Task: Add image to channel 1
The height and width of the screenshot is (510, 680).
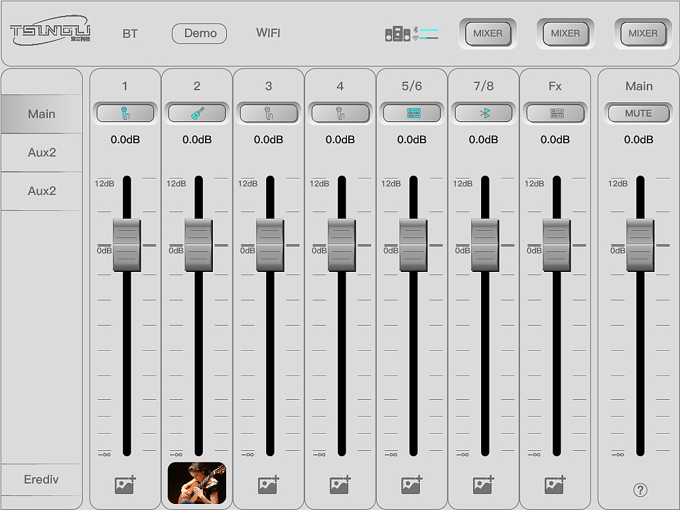Action: tap(125, 485)
